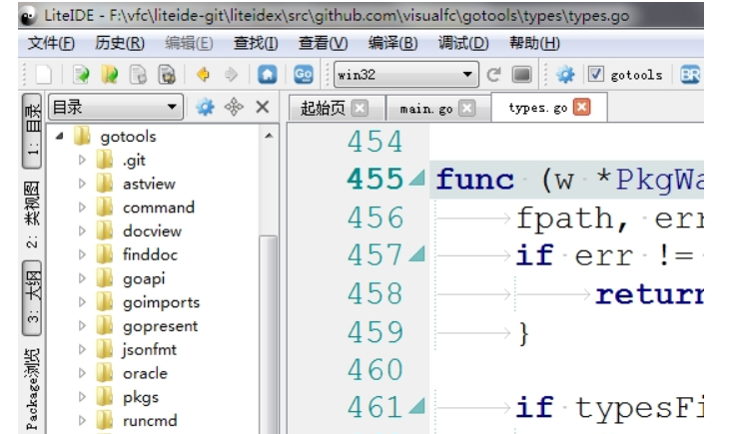Expand the .git folder
This screenshot has width=739, height=434.
[x=82, y=160]
